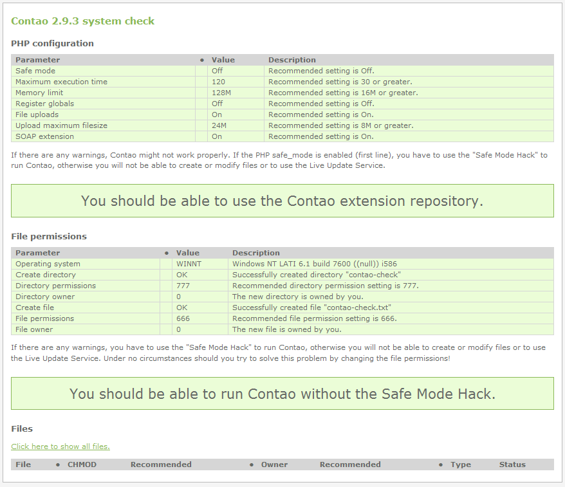Click the Memory limit value 128M
The image size is (565, 487).
click(221, 93)
